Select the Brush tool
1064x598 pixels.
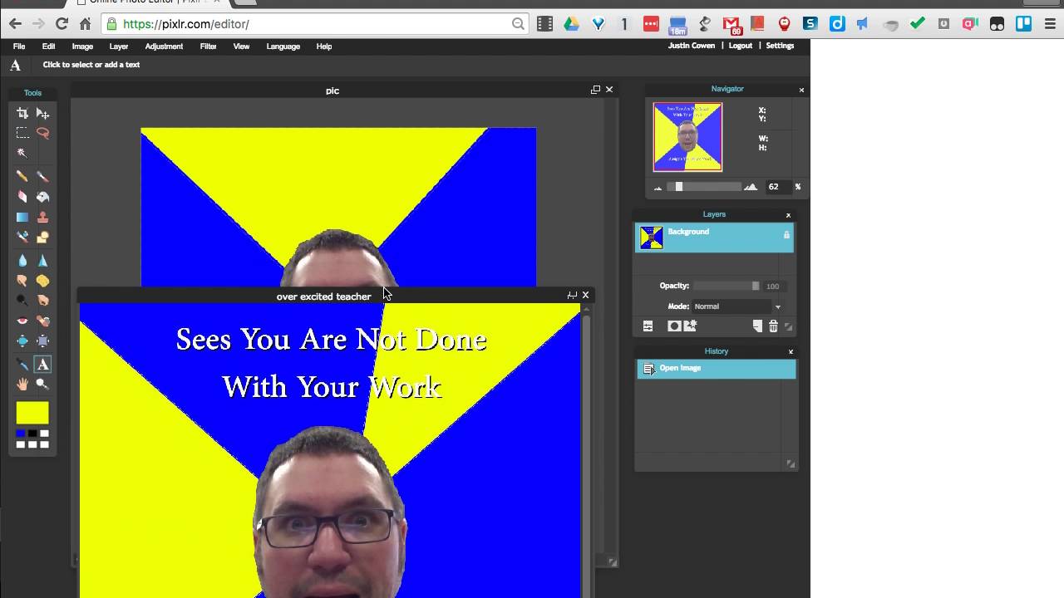(x=42, y=176)
